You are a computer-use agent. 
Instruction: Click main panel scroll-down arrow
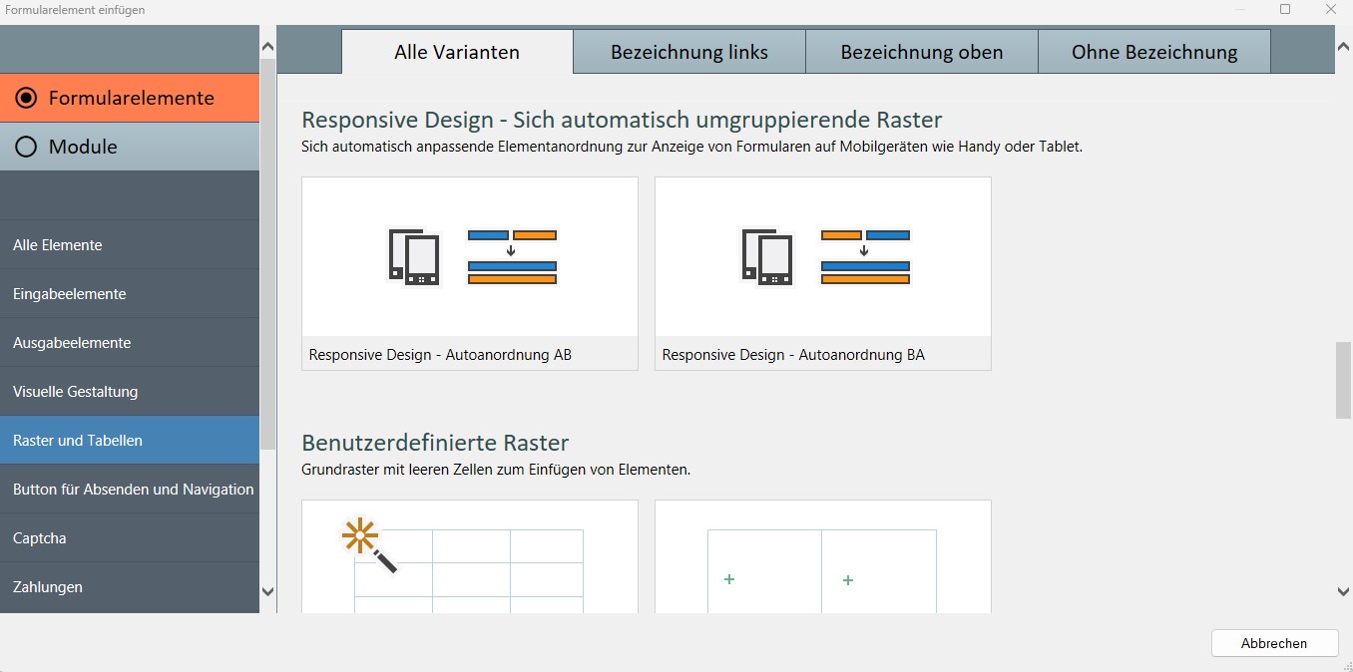point(1343,591)
